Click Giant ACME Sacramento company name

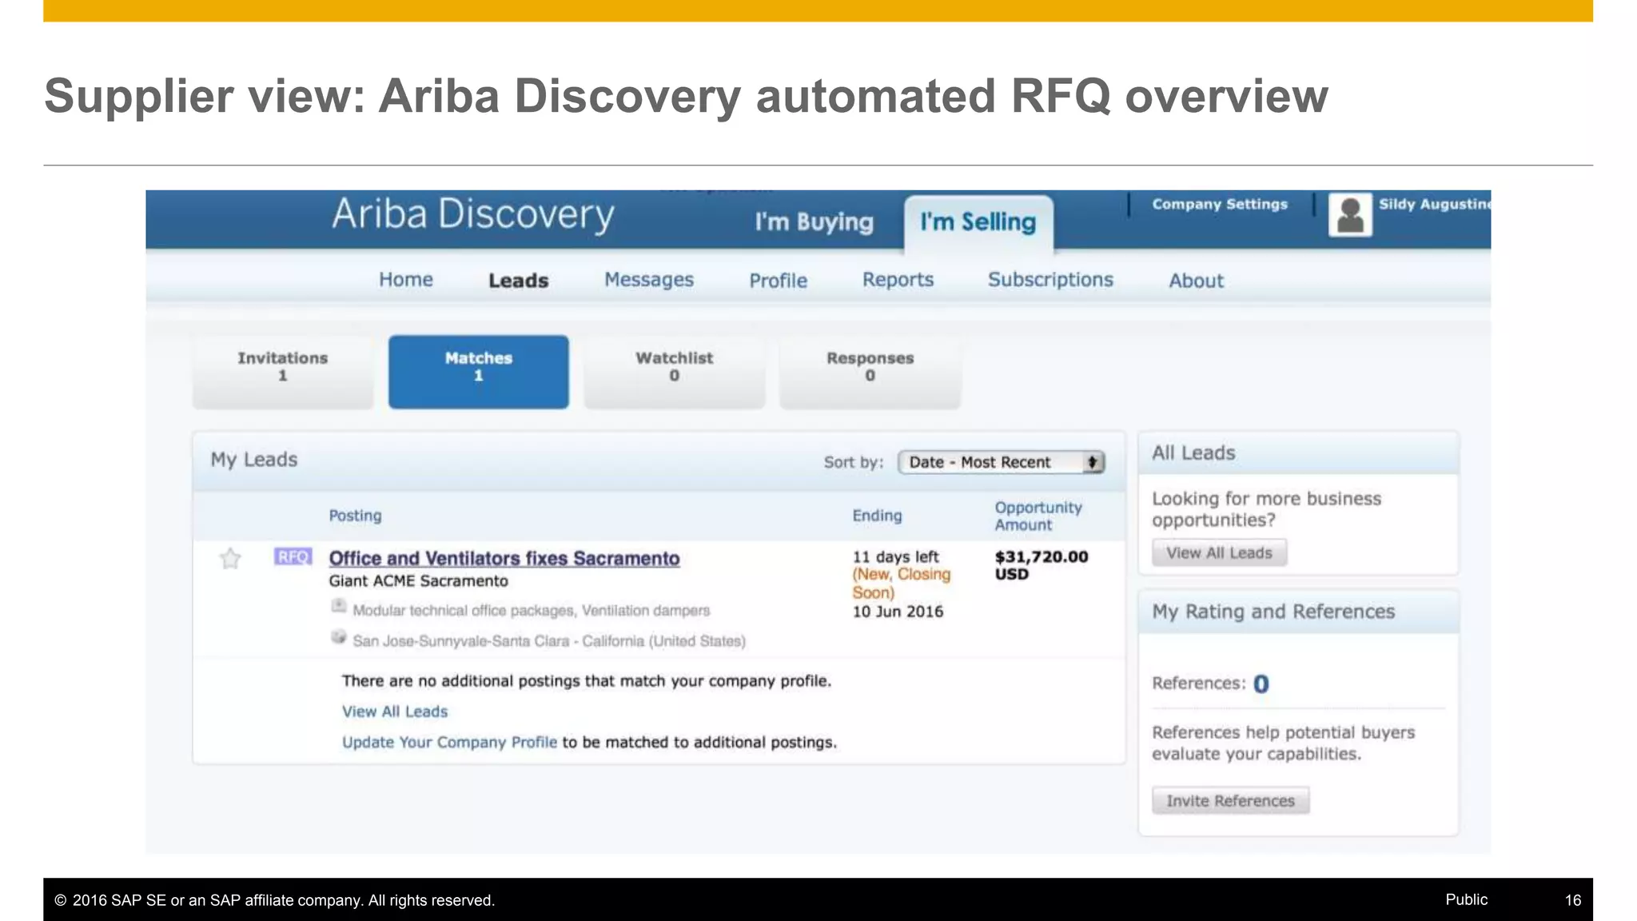coord(418,581)
